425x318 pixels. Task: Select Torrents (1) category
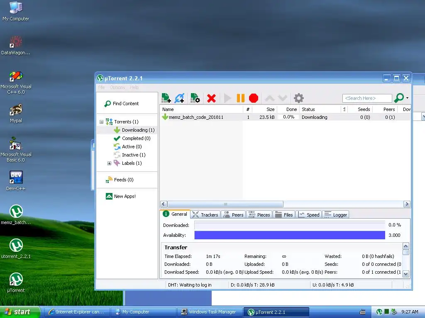[122, 122]
